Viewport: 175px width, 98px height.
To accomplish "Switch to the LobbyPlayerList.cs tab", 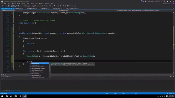I will pyautogui.click(x=57, y=8).
